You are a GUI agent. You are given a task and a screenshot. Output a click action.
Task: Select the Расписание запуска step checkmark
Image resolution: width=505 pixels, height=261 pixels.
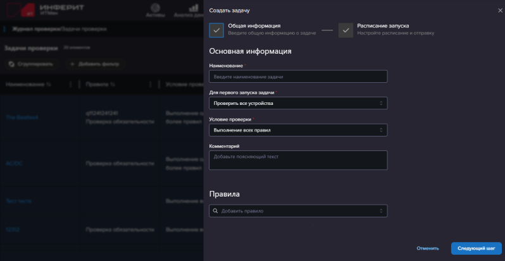point(346,30)
